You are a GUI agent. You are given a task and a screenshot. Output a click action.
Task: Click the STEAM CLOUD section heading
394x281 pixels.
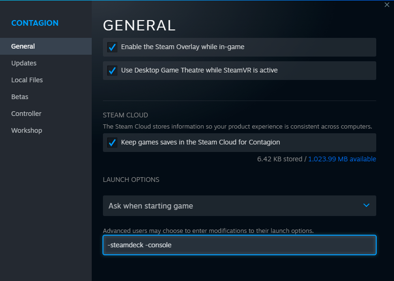pos(125,115)
